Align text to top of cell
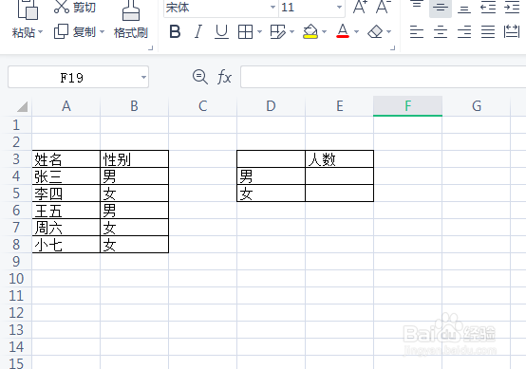 pyautogui.click(x=417, y=6)
